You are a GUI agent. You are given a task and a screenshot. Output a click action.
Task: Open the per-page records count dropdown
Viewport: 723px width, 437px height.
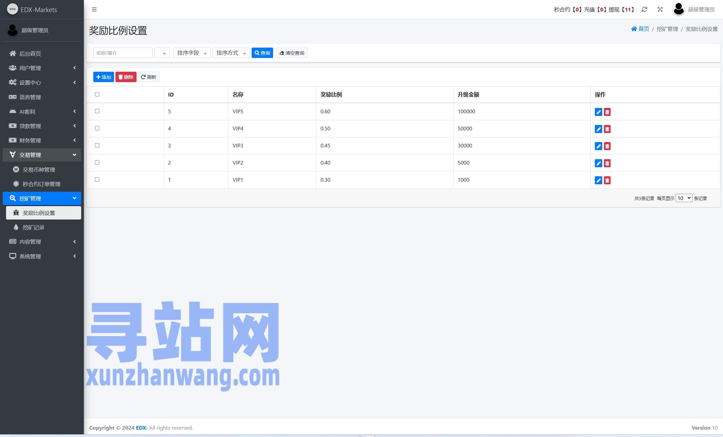683,198
